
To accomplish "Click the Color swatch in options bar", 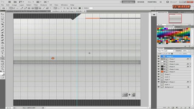I will (91, 8).
